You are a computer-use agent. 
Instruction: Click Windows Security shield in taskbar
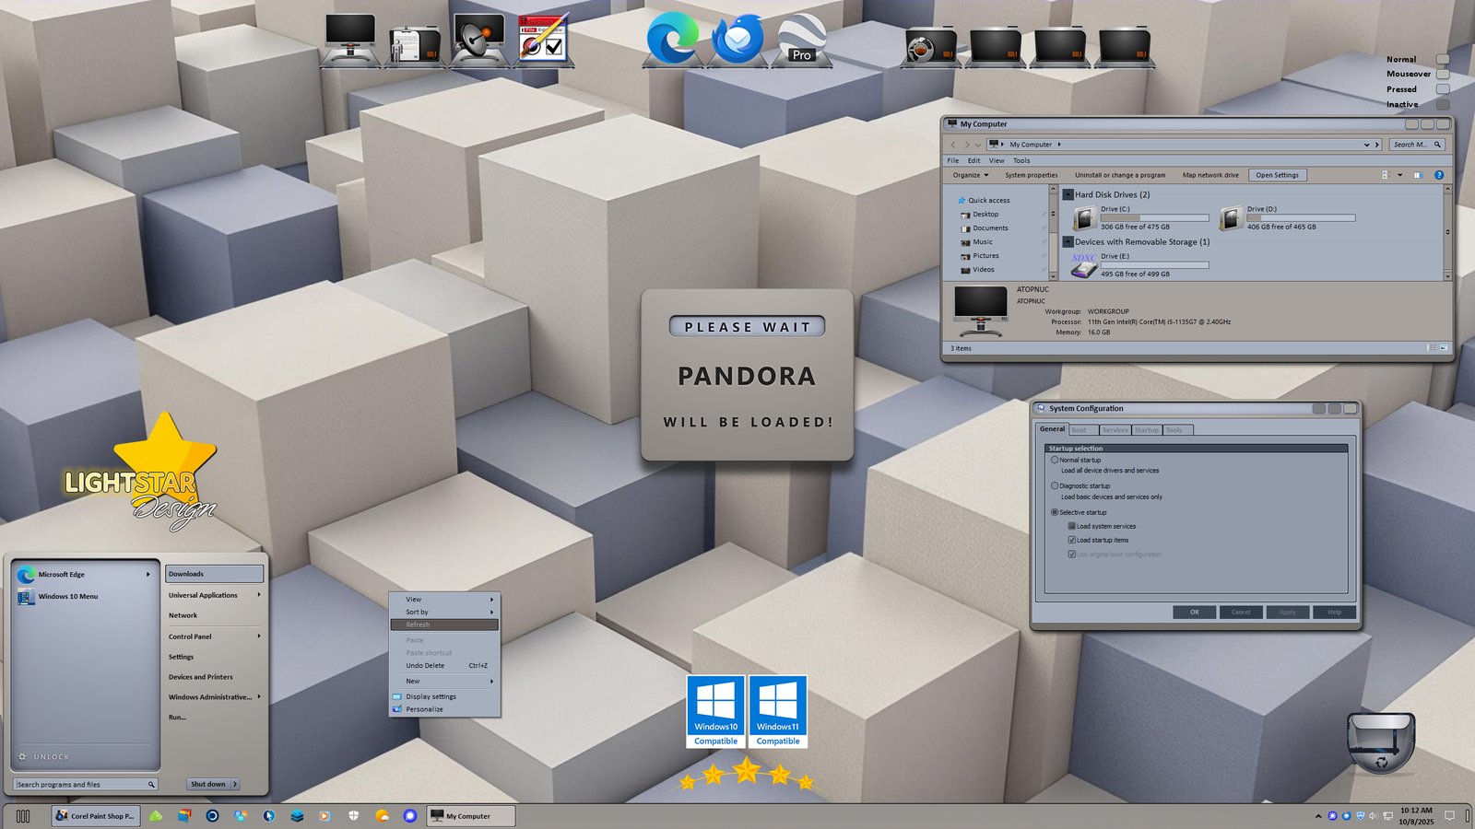[x=353, y=816]
